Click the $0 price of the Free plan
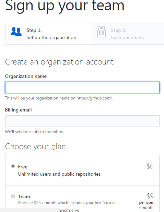The height and width of the screenshot is (212, 164). (x=150, y=166)
